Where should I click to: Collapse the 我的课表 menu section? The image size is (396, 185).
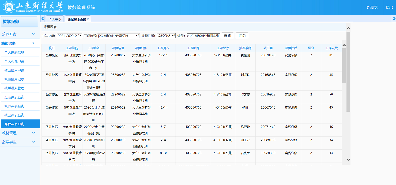coord(34,43)
